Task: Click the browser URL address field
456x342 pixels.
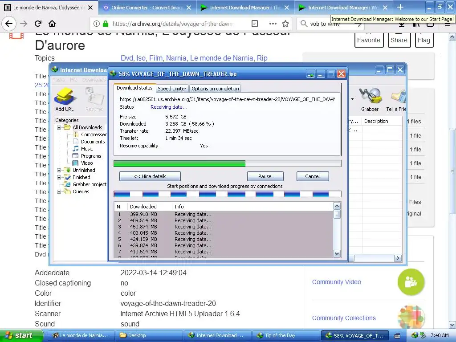Action: tap(173, 24)
